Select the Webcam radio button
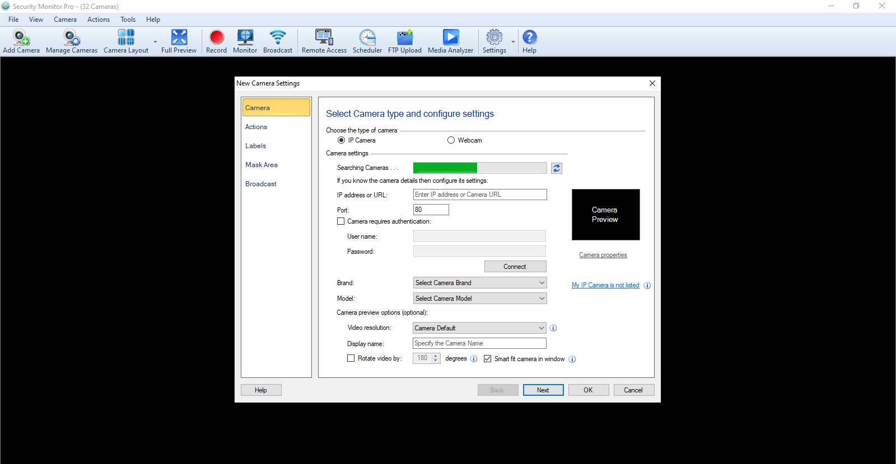This screenshot has height=464, width=896. [451, 140]
